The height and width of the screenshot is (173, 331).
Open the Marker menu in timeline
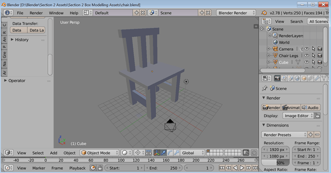[39, 168]
